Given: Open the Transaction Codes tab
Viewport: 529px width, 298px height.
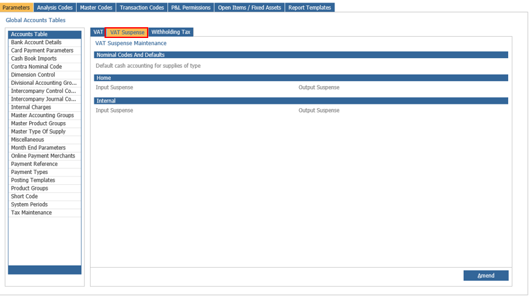Looking at the screenshot, I should click(142, 8).
